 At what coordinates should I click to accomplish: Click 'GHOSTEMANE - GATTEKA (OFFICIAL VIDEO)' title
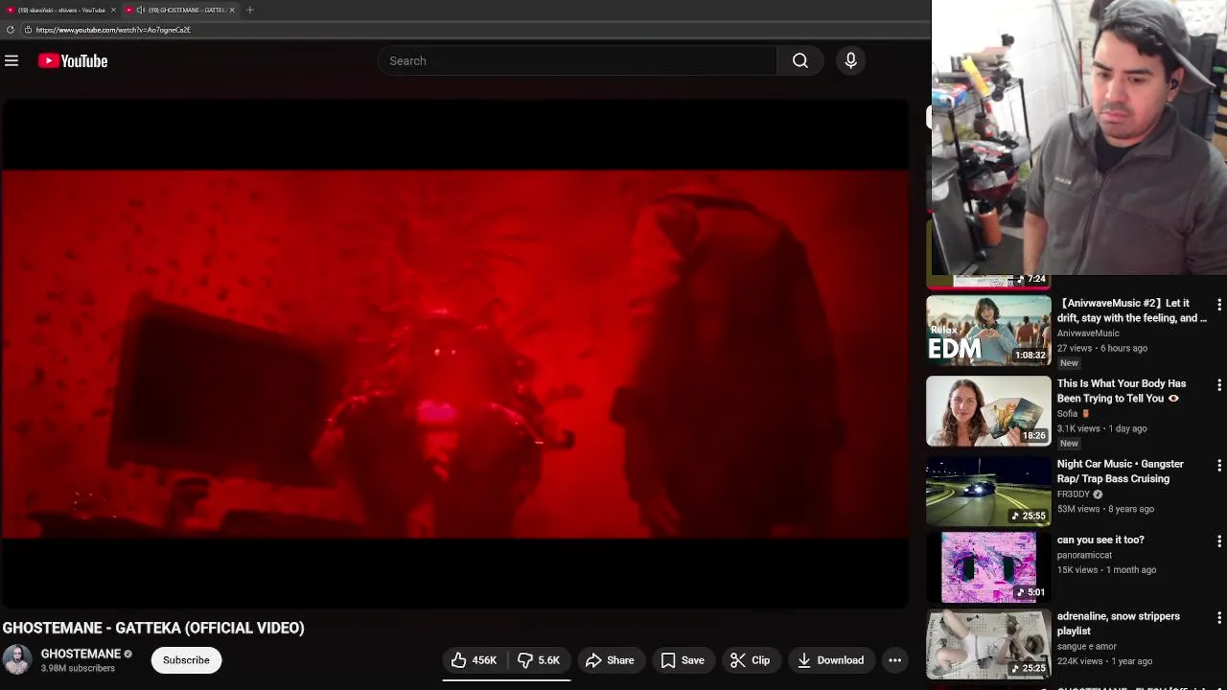click(153, 628)
